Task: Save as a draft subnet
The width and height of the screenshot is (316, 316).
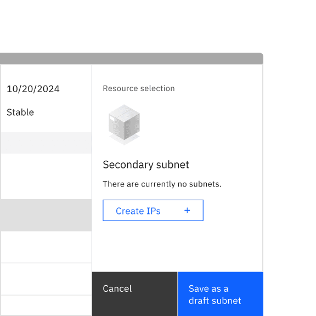Action: (221, 294)
